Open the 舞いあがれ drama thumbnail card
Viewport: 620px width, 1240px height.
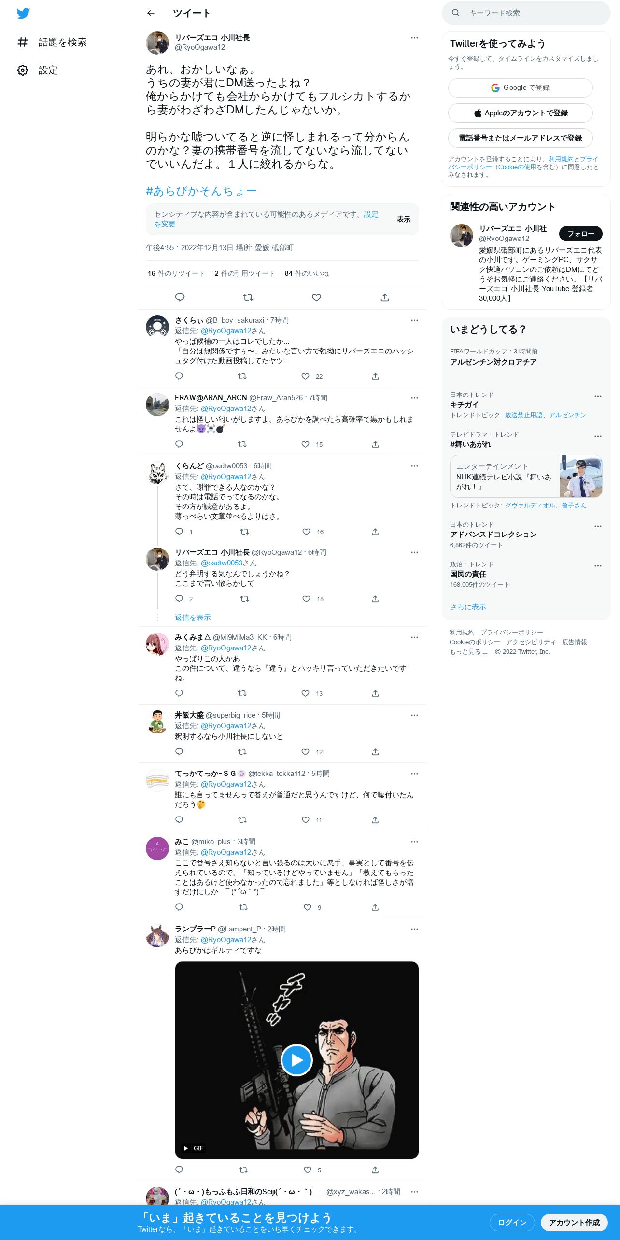coord(526,477)
